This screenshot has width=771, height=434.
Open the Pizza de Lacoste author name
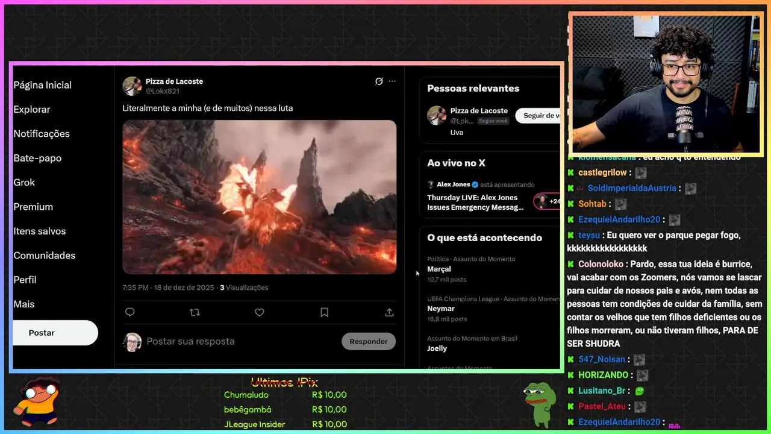(174, 81)
